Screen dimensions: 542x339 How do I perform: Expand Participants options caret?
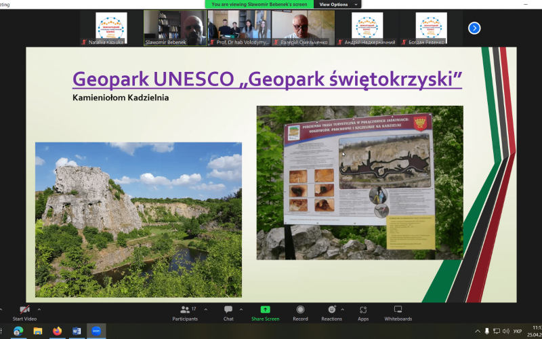pos(206,310)
